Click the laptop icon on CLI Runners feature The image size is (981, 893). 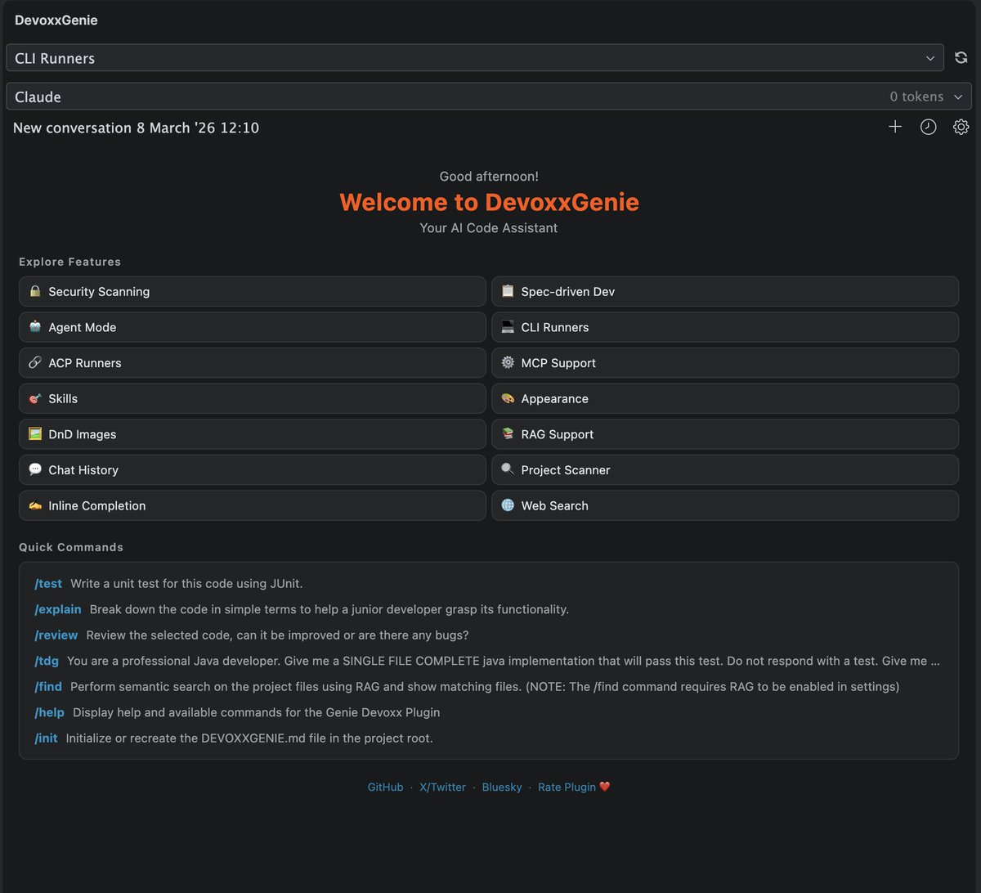coord(508,327)
